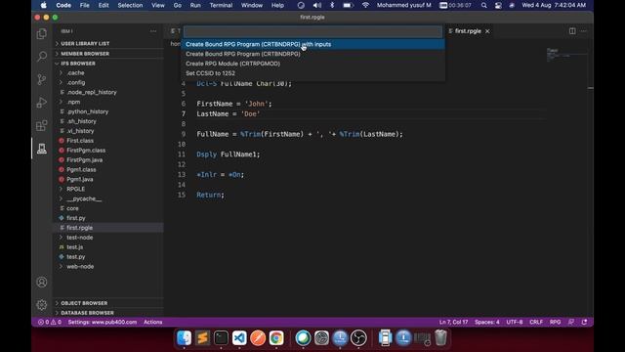Open the Extensions view
This screenshot has height=352, width=625.
[x=42, y=126]
